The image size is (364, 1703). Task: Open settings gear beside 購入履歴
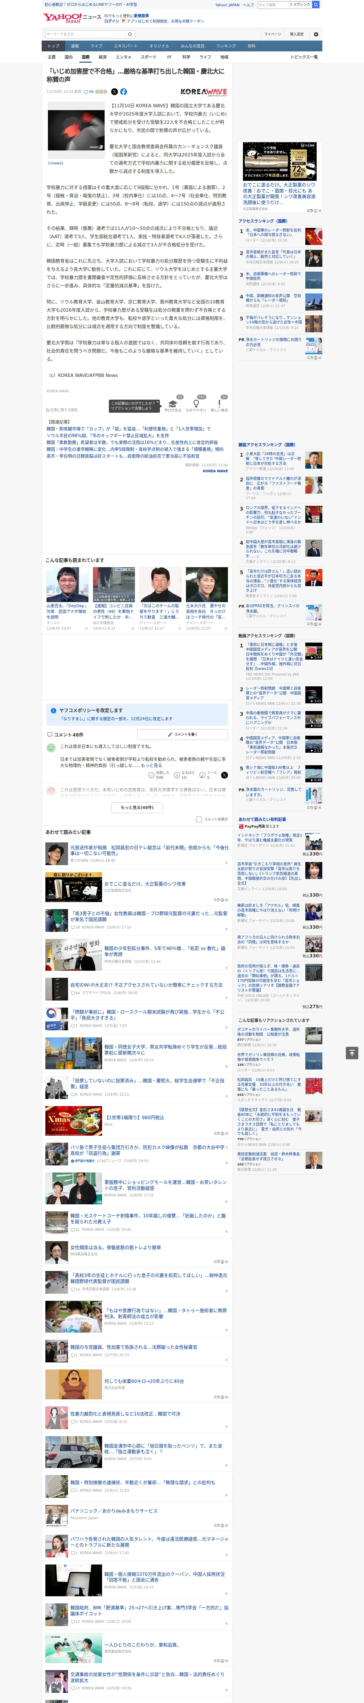[x=316, y=34]
